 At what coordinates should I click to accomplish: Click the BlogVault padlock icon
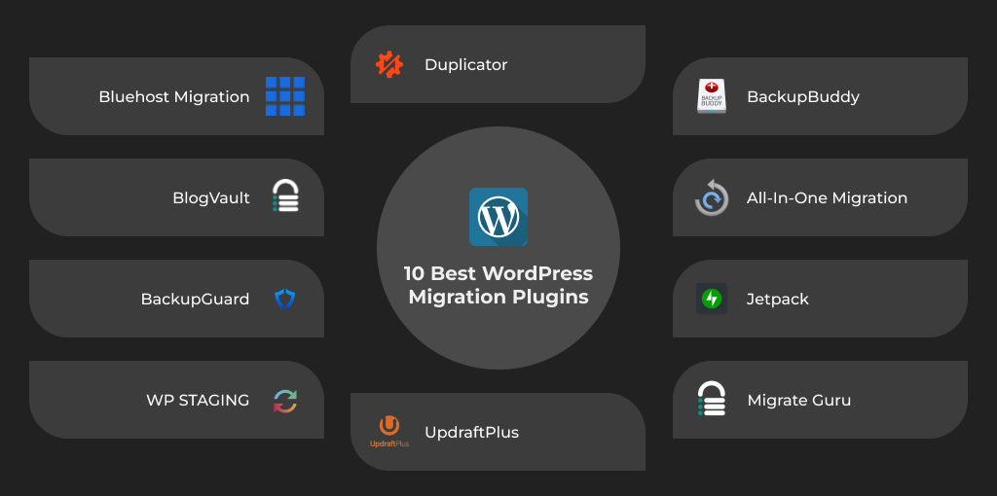click(x=285, y=195)
